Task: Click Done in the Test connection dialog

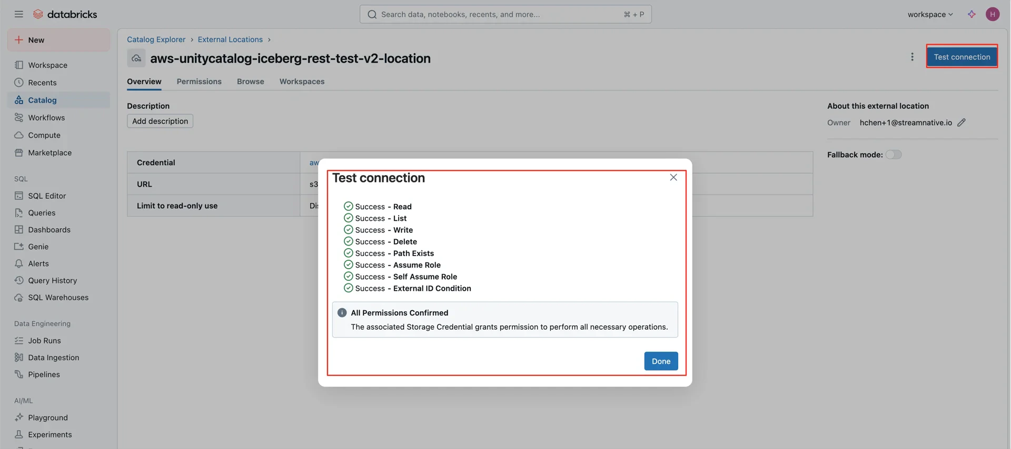Action: (x=661, y=361)
